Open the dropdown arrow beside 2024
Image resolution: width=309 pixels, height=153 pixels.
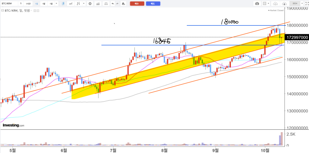[302, 4]
